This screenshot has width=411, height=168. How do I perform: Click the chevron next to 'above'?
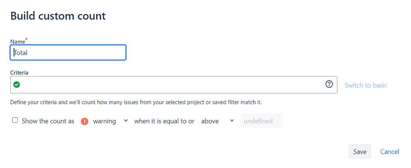[232, 121]
